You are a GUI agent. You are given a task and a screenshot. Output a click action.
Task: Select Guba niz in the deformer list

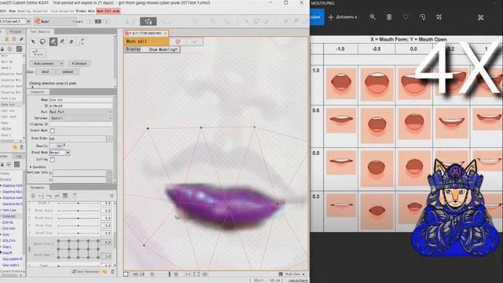click(x=8, y=216)
